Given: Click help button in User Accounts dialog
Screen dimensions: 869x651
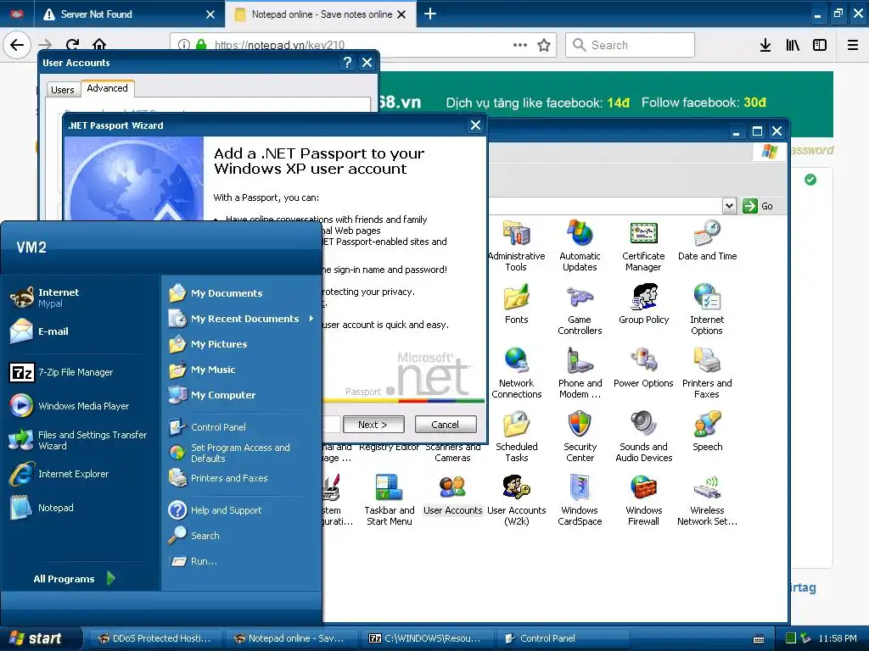Looking at the screenshot, I should (347, 63).
